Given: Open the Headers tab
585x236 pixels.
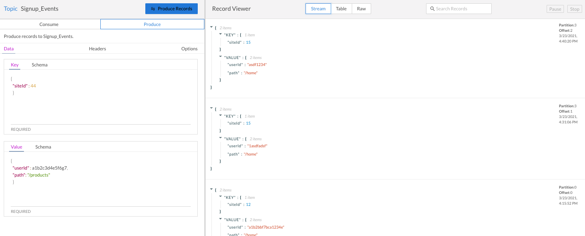Looking at the screenshot, I should click(x=97, y=49).
